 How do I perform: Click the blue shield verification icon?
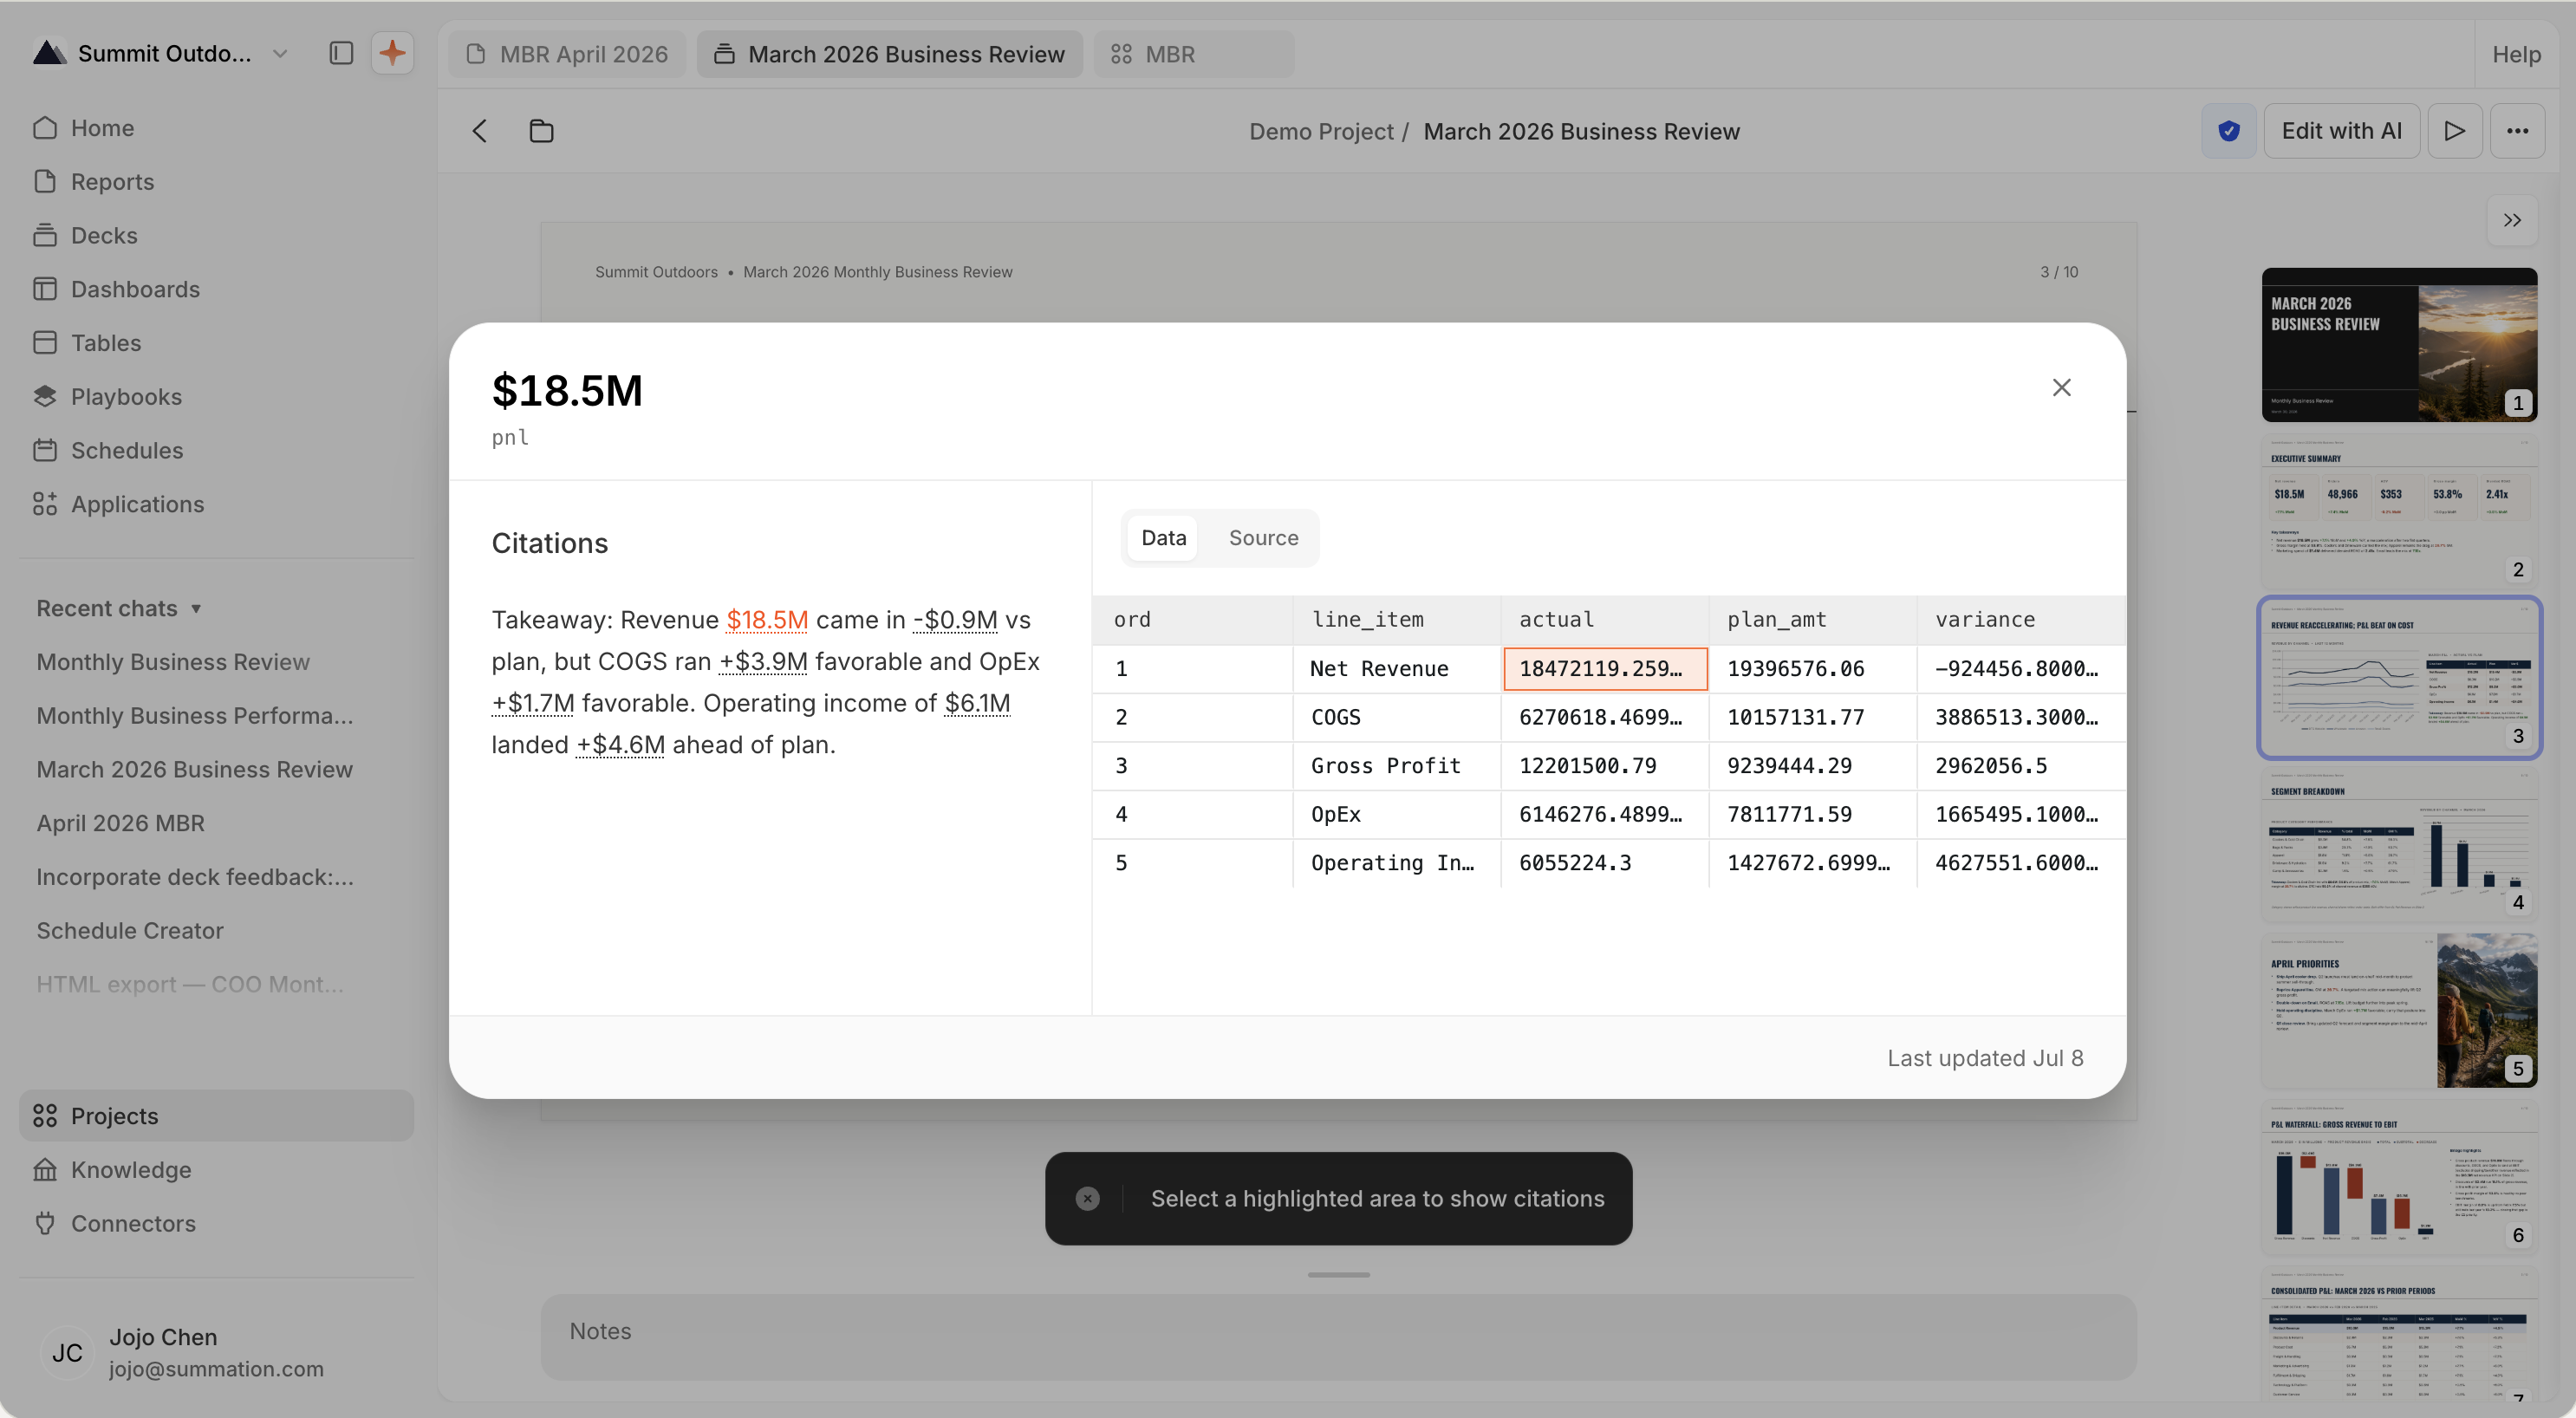[2228, 131]
